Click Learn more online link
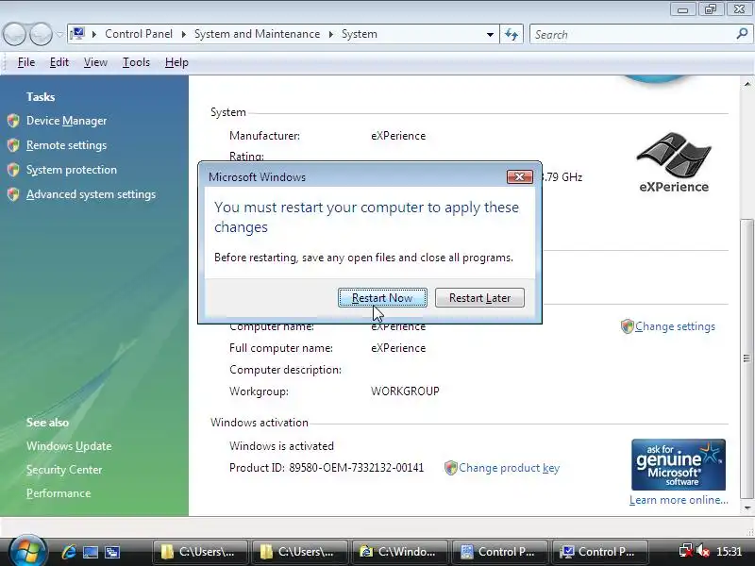 click(679, 500)
